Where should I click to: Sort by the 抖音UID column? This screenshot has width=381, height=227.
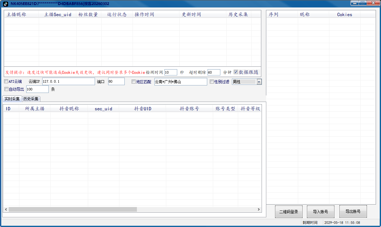point(143,109)
